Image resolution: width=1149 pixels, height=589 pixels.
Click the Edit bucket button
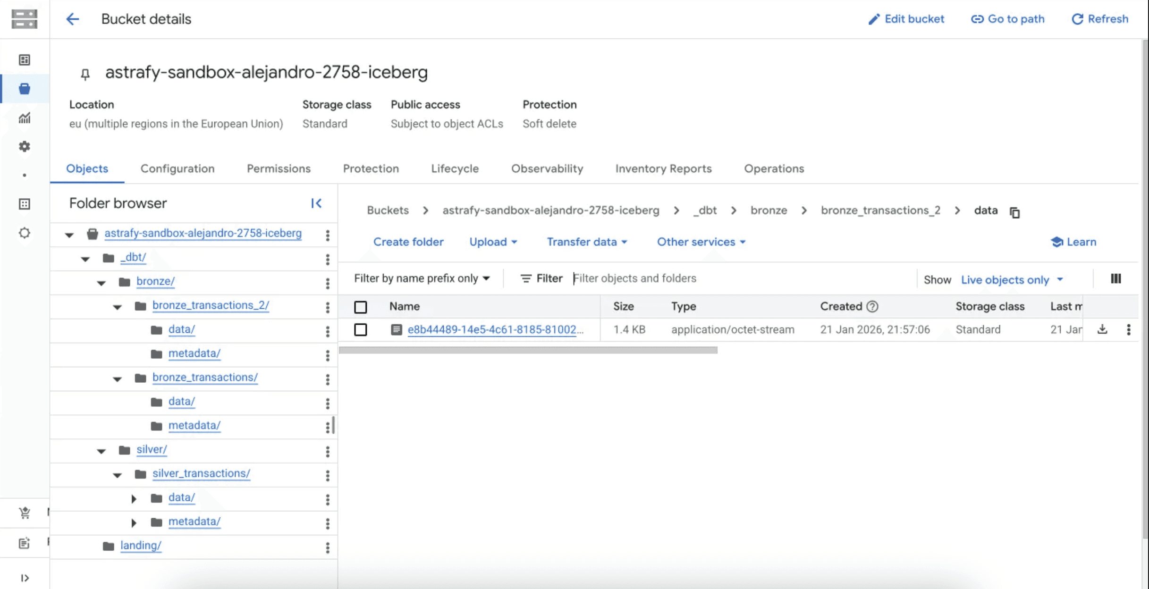coord(906,19)
